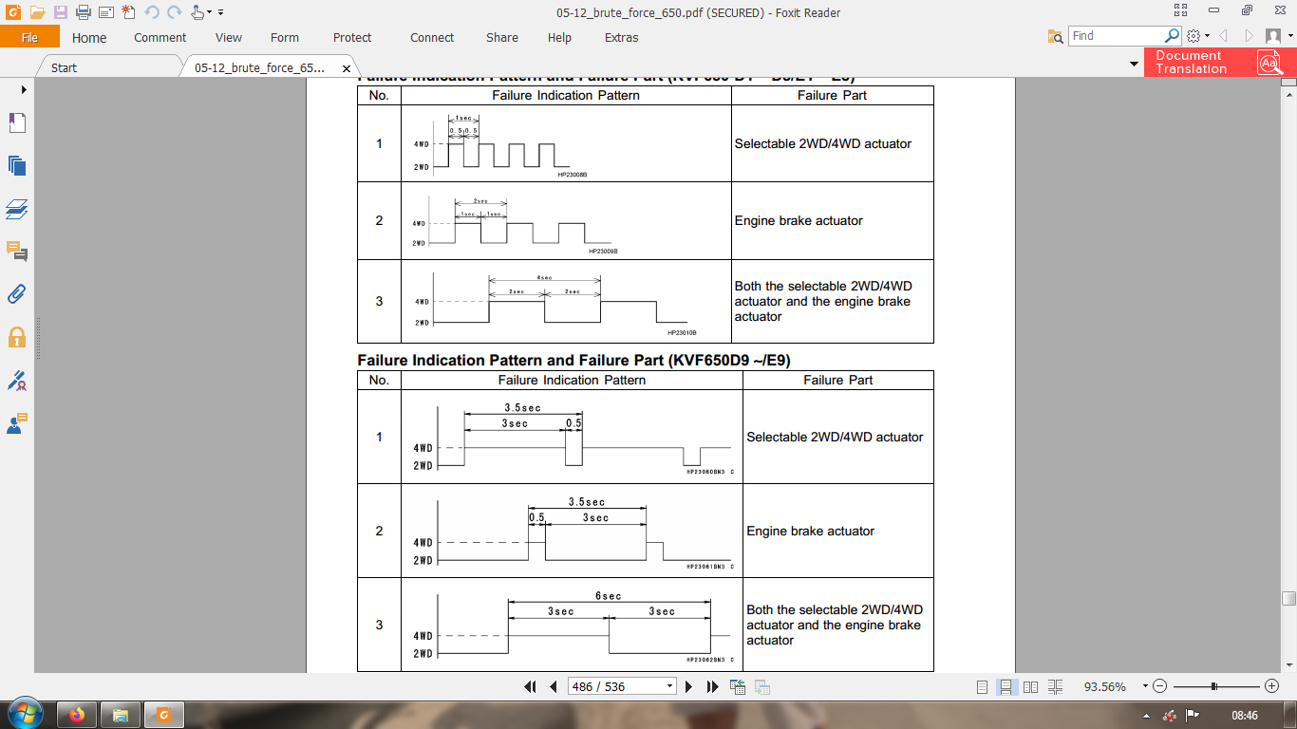Viewport: 1297px width, 729px height.
Task: Toggle the ribbon full-screen mode icon
Action: click(x=1180, y=11)
